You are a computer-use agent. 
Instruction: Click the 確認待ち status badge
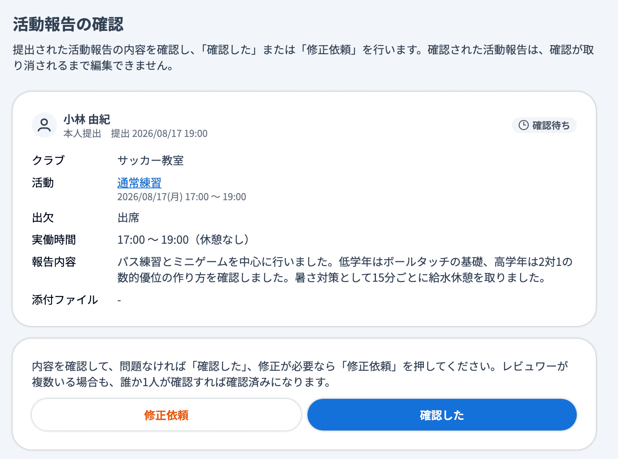pyautogui.click(x=544, y=125)
